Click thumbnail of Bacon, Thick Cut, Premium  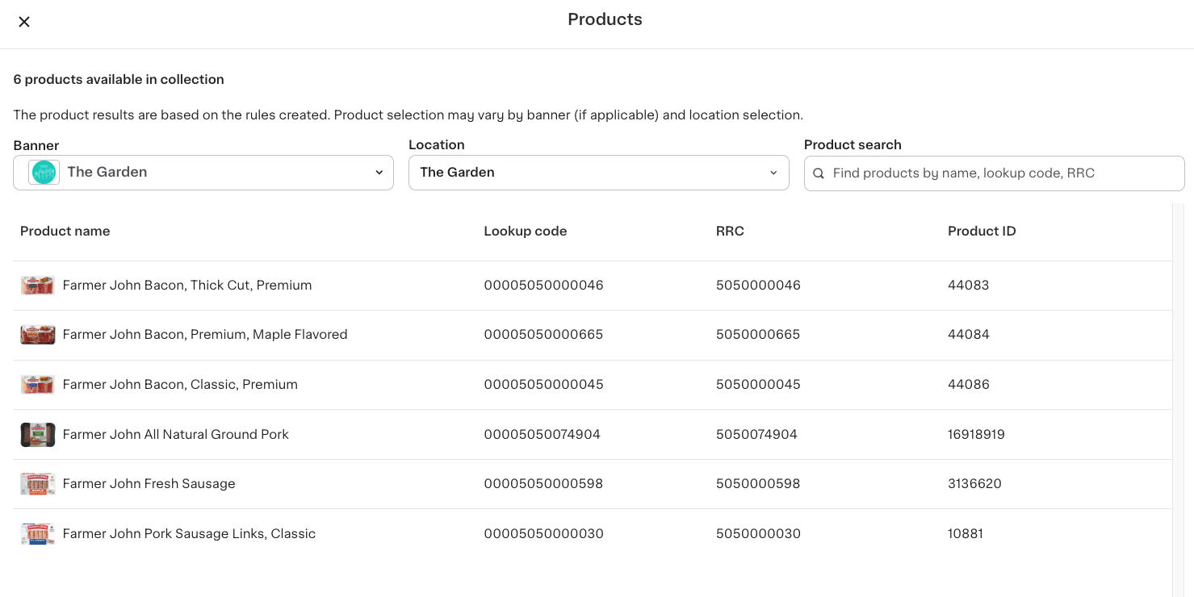(x=38, y=286)
